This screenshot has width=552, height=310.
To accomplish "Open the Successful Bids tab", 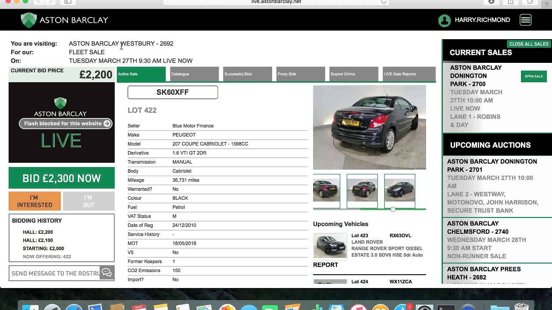I will coord(248,74).
